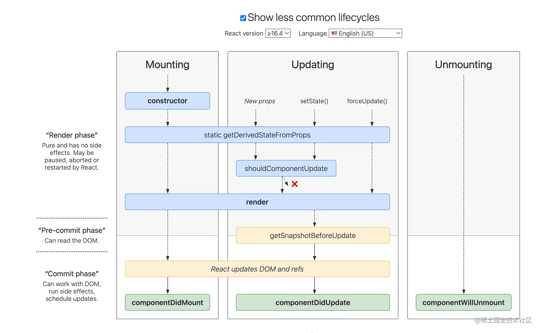Click the Unmounting column heading
Viewport: 541px width, 333px height.
tap(463, 65)
